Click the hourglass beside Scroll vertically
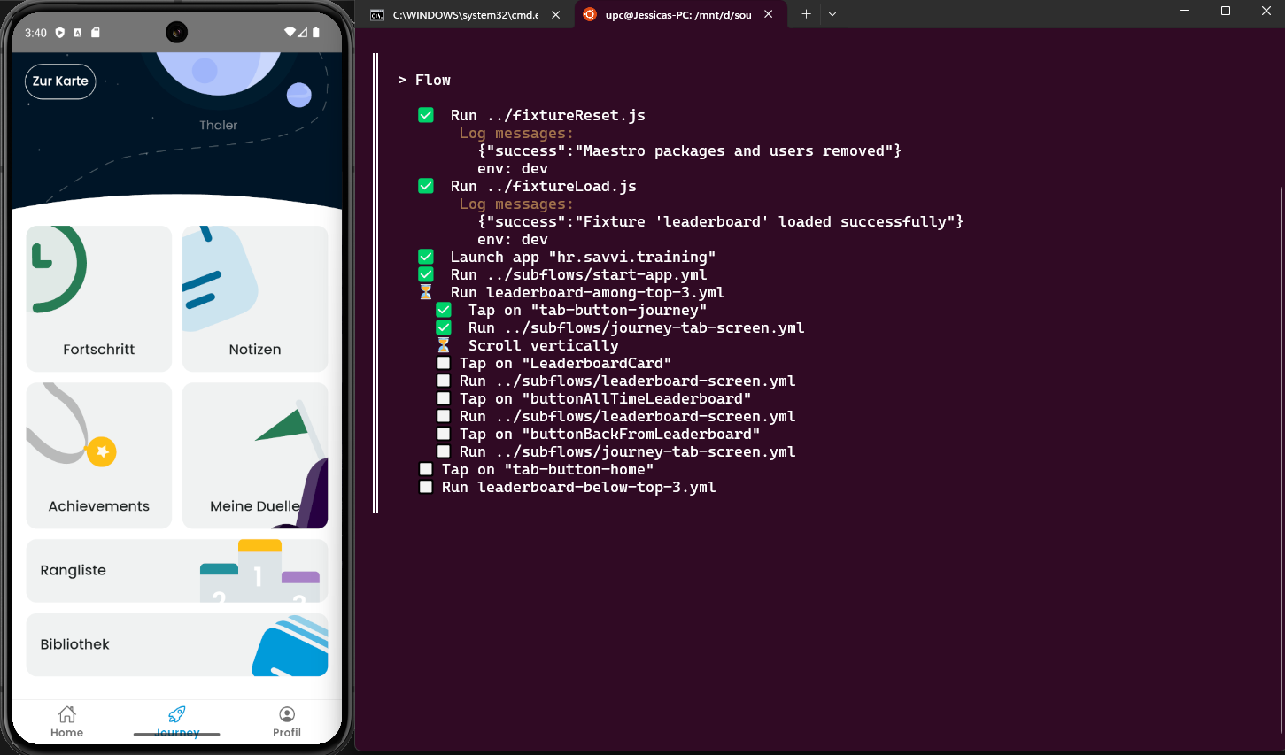The image size is (1285, 755). coord(444,345)
